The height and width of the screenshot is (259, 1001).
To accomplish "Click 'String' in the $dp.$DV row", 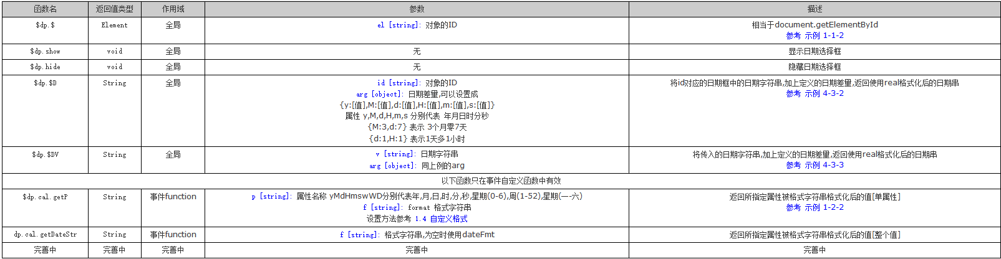I will [115, 154].
